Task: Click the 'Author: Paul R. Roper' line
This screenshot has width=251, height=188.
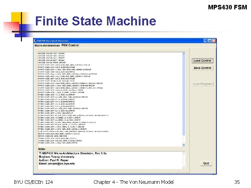Action: tap(53, 160)
